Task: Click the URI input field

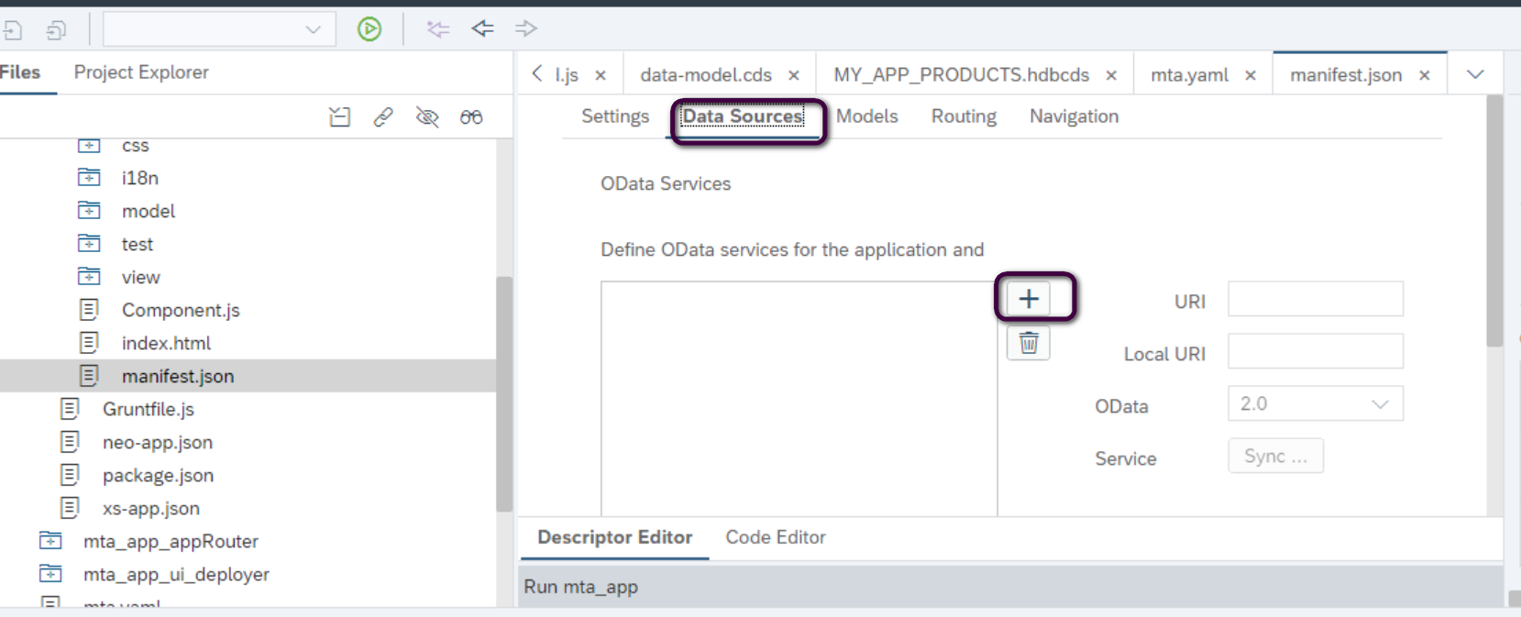Action: click(1316, 299)
